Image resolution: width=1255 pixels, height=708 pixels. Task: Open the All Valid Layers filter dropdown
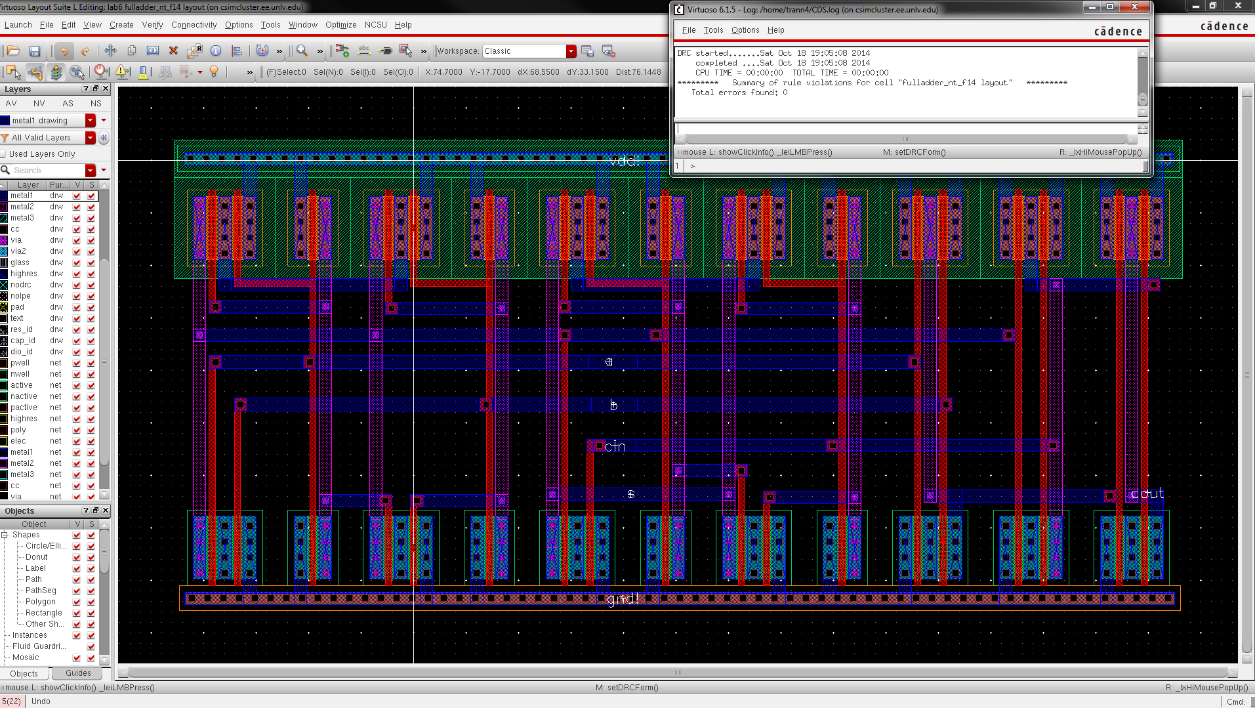pyautogui.click(x=91, y=138)
